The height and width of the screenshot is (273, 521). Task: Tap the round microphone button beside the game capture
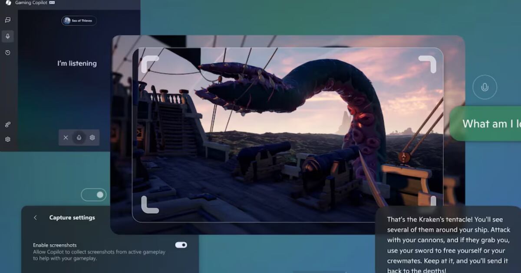click(x=485, y=87)
